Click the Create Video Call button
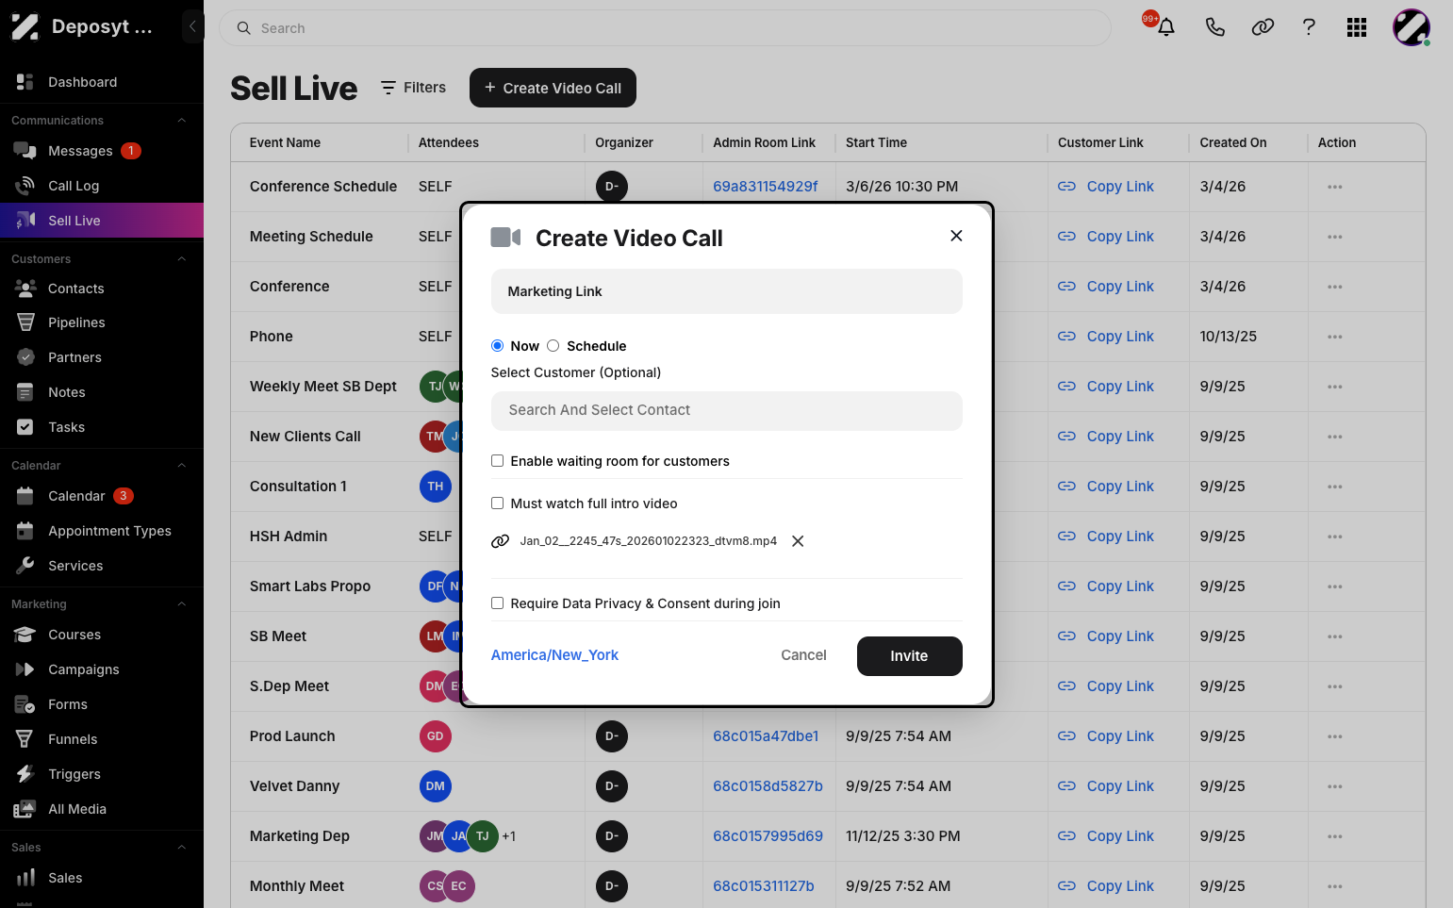This screenshot has width=1453, height=908. point(553,88)
